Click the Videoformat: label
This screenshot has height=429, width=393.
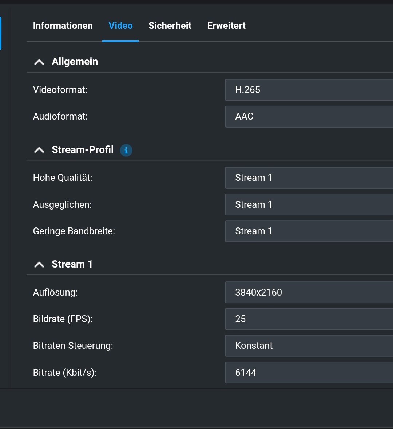(60, 90)
